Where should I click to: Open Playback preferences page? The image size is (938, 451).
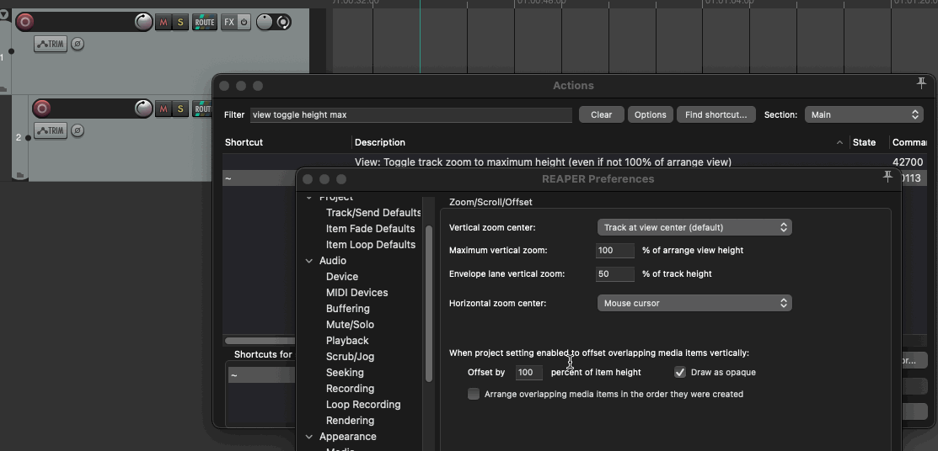(x=347, y=341)
